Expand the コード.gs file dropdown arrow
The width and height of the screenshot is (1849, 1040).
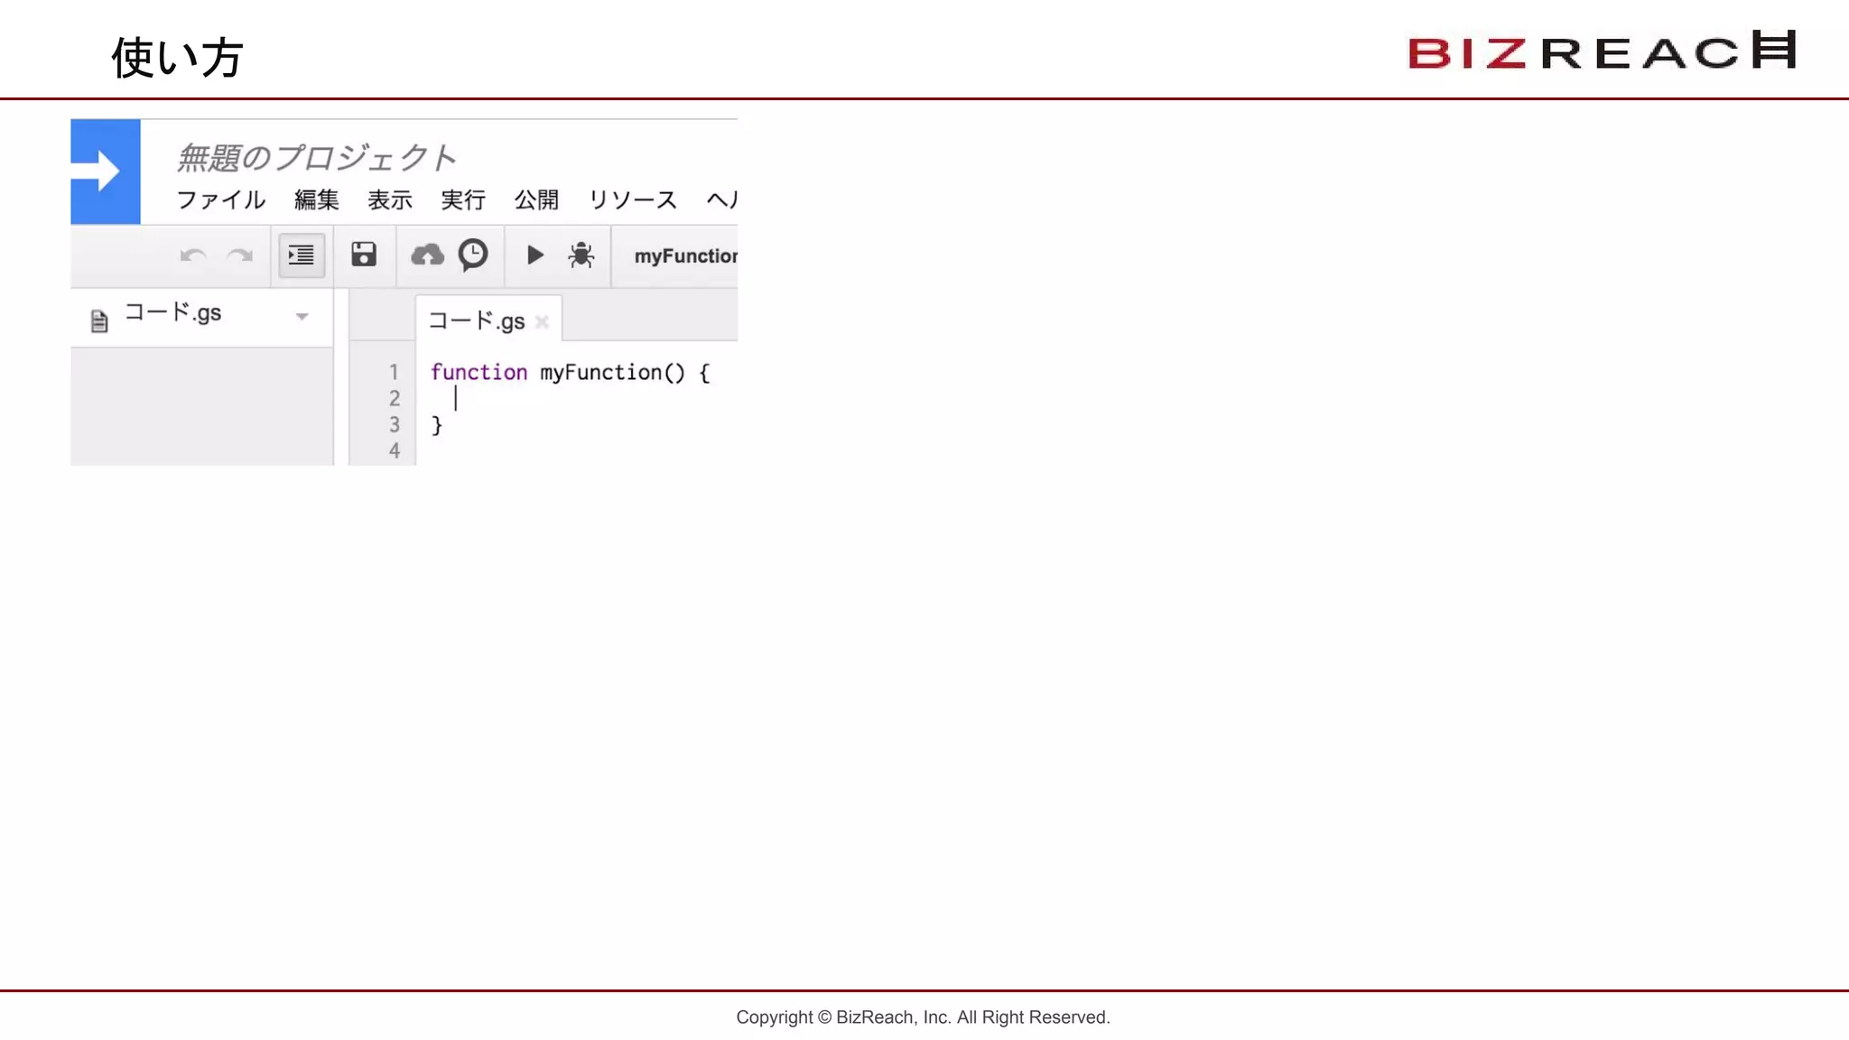[x=302, y=317]
